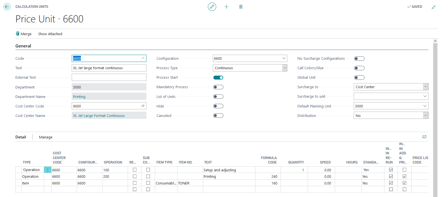Viewport: 448px width, 197px height.
Task: Switch on the Canceled toggle
Action: pyautogui.click(x=218, y=116)
